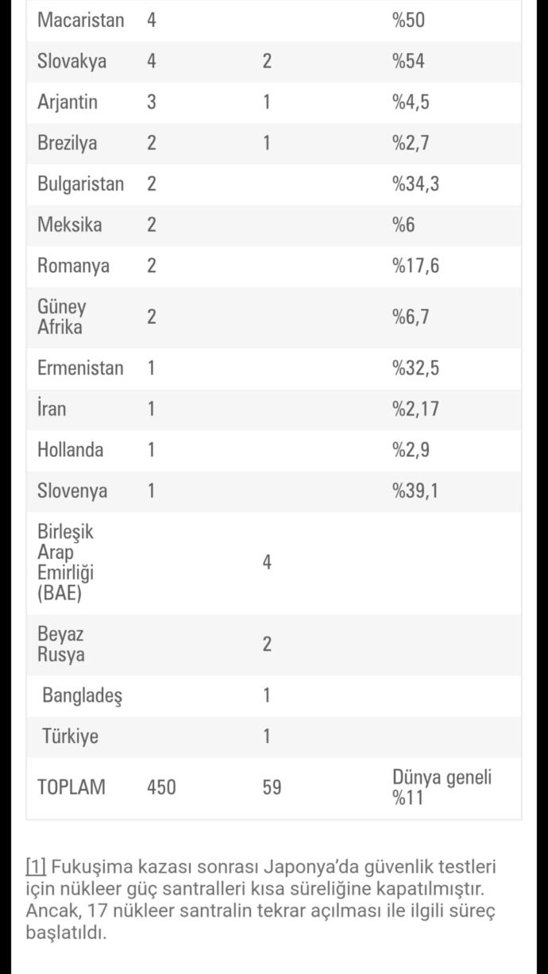Tap the Birleşik Arap Emirliği (BAE) cell
The image size is (548, 974).
coord(65,563)
